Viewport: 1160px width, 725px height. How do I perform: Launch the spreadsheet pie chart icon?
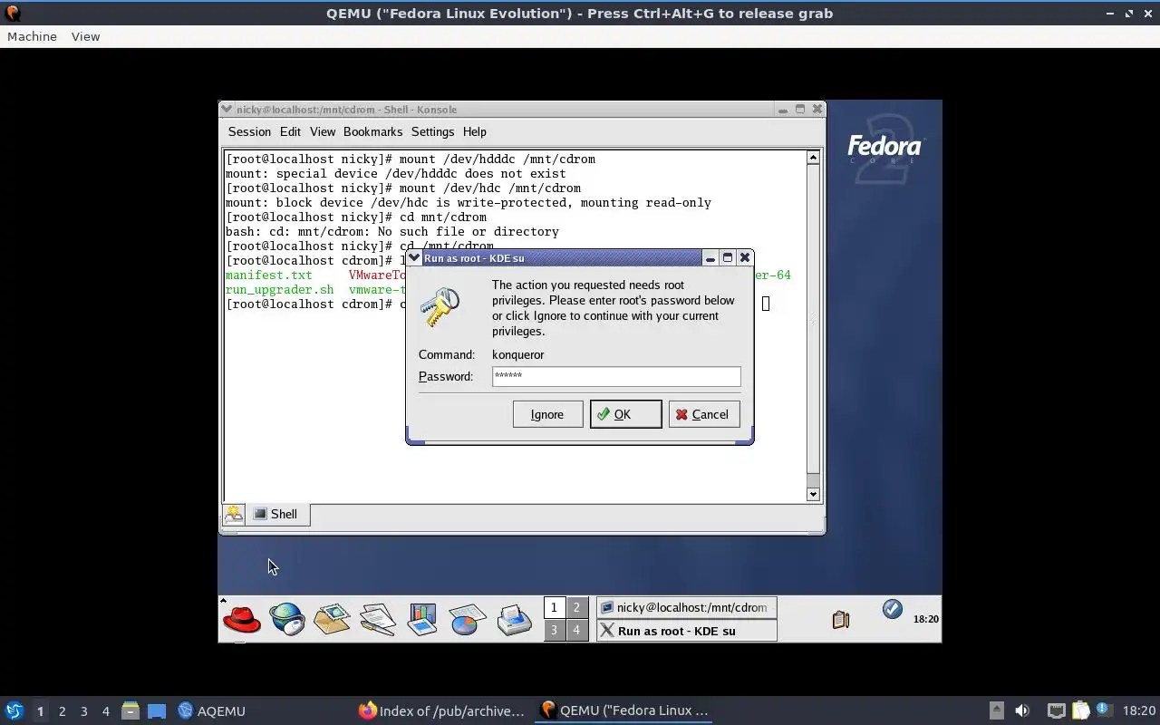click(468, 620)
